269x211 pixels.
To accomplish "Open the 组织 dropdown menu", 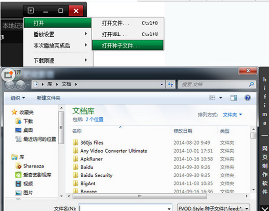I will (18, 98).
